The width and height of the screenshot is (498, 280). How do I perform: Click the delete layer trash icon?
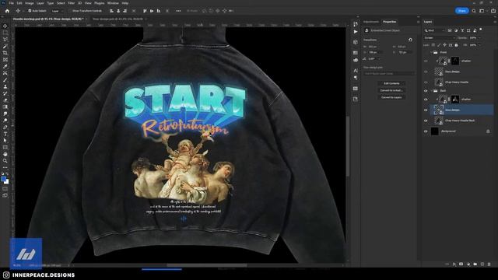click(489, 264)
